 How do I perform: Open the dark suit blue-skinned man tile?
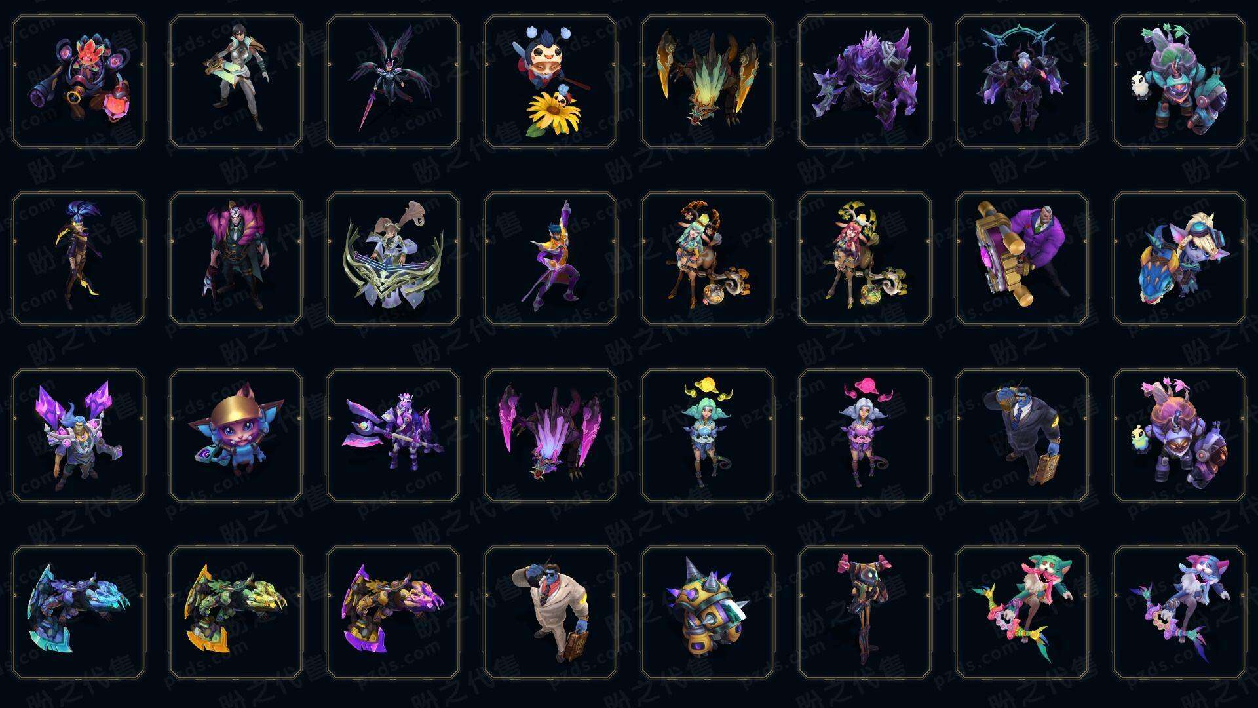tap(1022, 435)
